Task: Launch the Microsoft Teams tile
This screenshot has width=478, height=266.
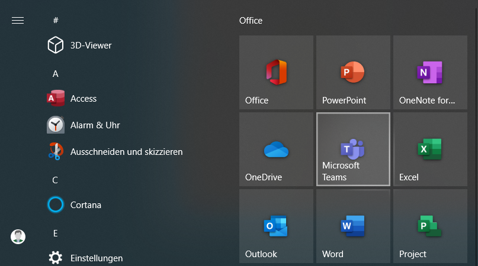Action: coord(354,149)
